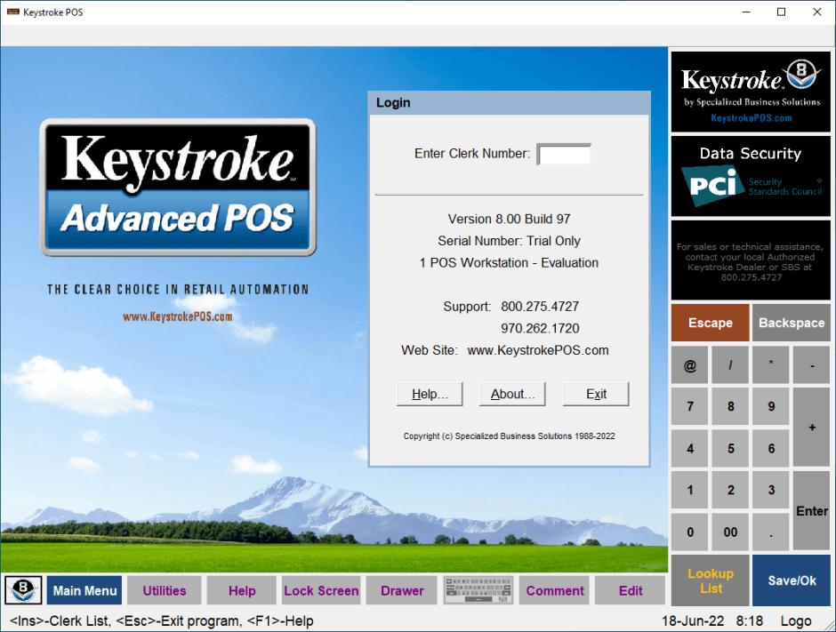Select Lock Screen
Image resolution: width=836 pixels, height=632 pixels.
point(321,590)
